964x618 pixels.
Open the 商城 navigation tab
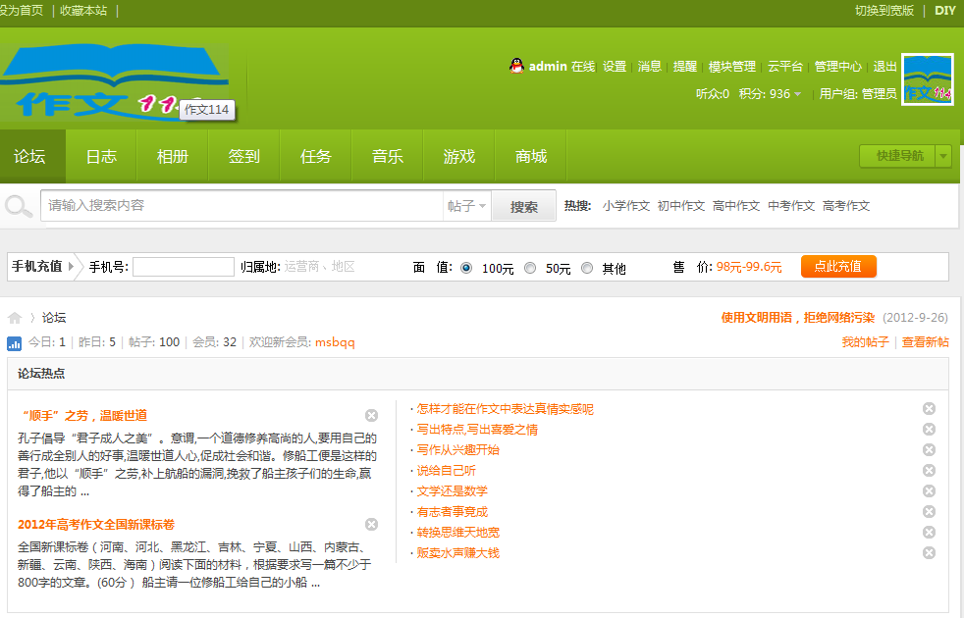click(531, 157)
